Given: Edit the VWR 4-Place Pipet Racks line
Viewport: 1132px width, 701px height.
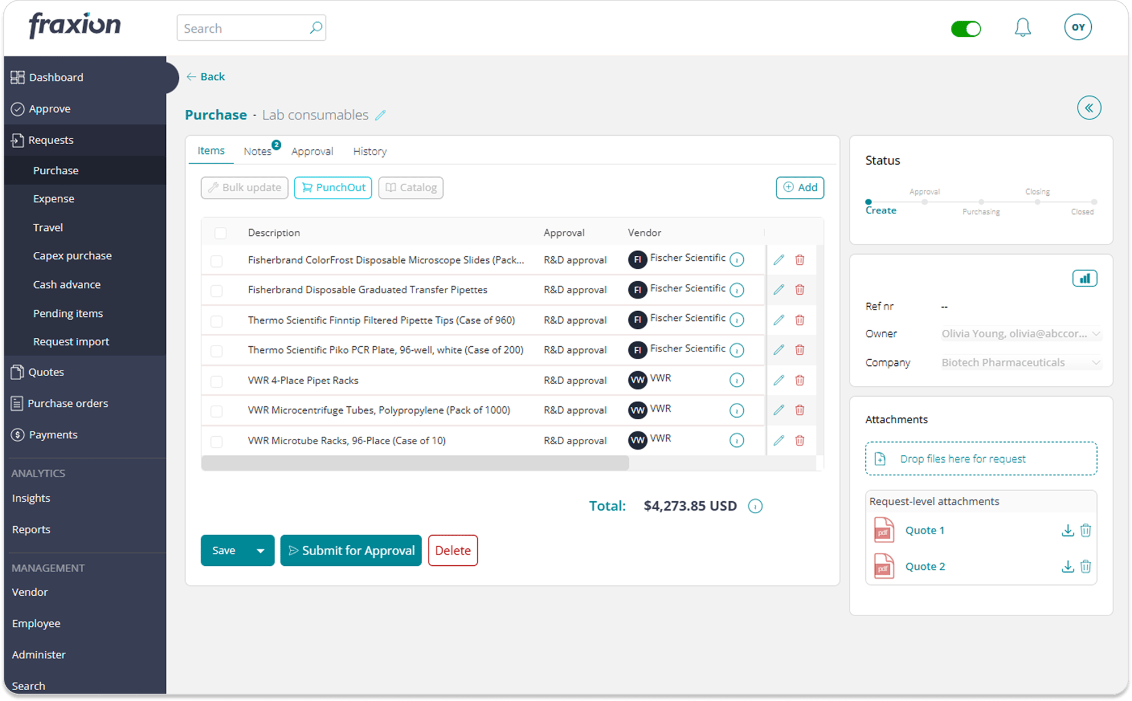Looking at the screenshot, I should (779, 380).
